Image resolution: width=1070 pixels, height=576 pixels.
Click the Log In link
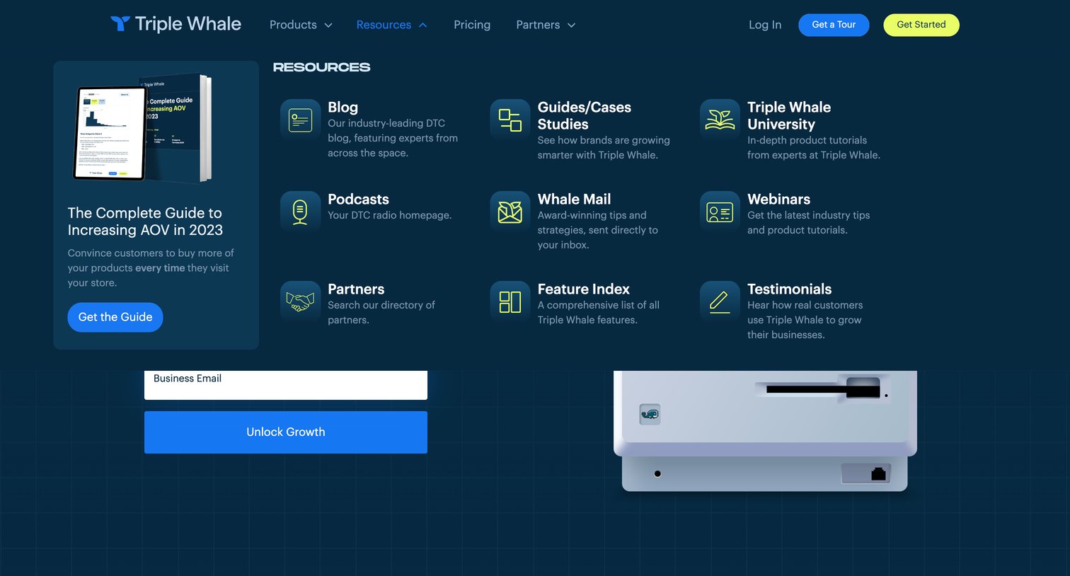(x=765, y=25)
